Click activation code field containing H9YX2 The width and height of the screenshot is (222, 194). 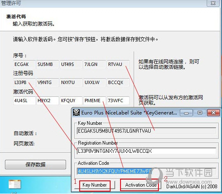pos(47,101)
